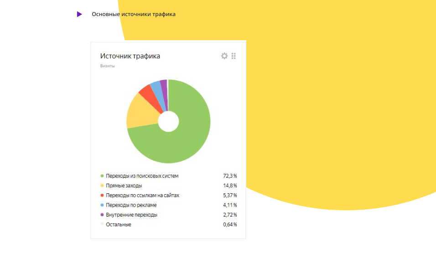This screenshot has height=276, width=436.
Task: Click the grey Остальные legend dot
Action: point(102,224)
